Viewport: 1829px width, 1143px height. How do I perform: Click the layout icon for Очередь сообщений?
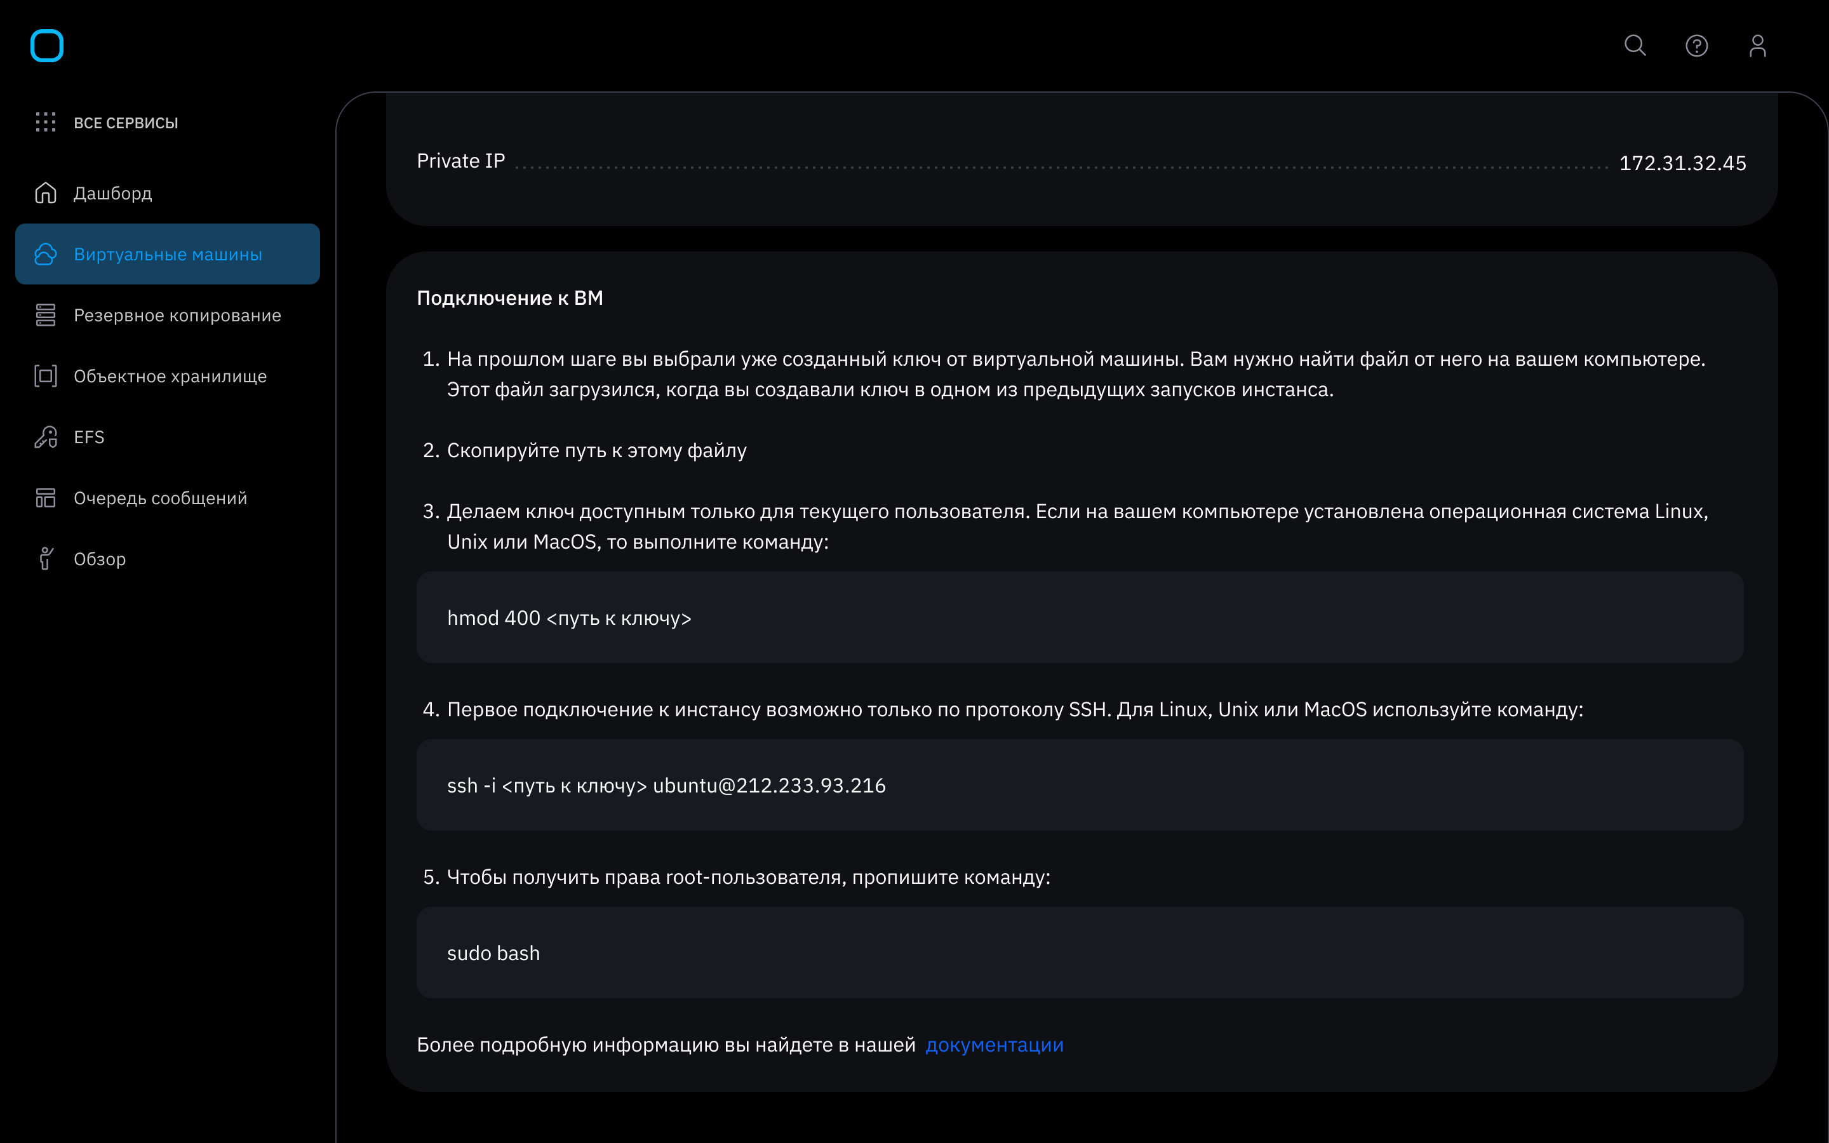(x=45, y=497)
